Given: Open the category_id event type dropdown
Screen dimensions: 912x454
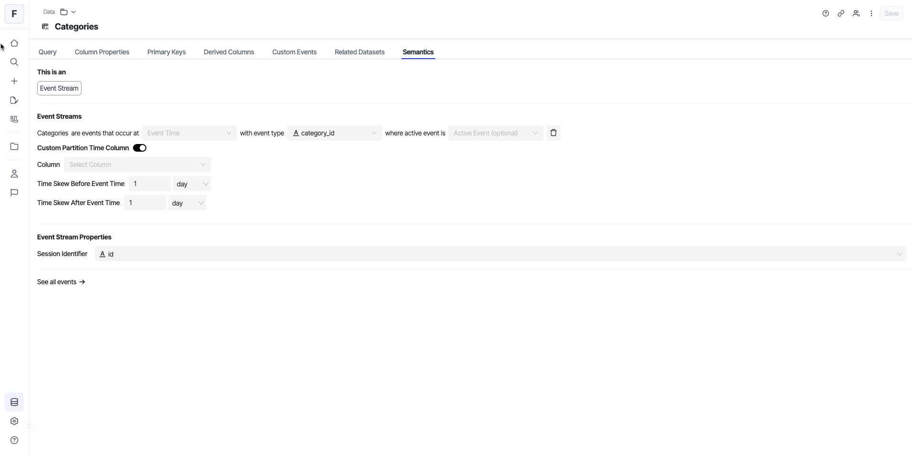Looking at the screenshot, I should pos(335,133).
